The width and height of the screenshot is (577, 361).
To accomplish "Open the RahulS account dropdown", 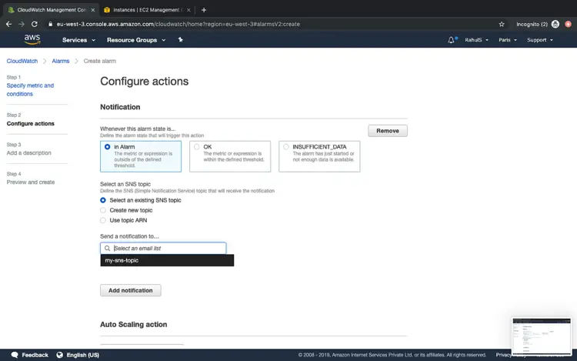I will pyautogui.click(x=476, y=40).
